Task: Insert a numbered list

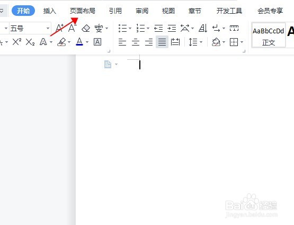Action: tap(140, 28)
